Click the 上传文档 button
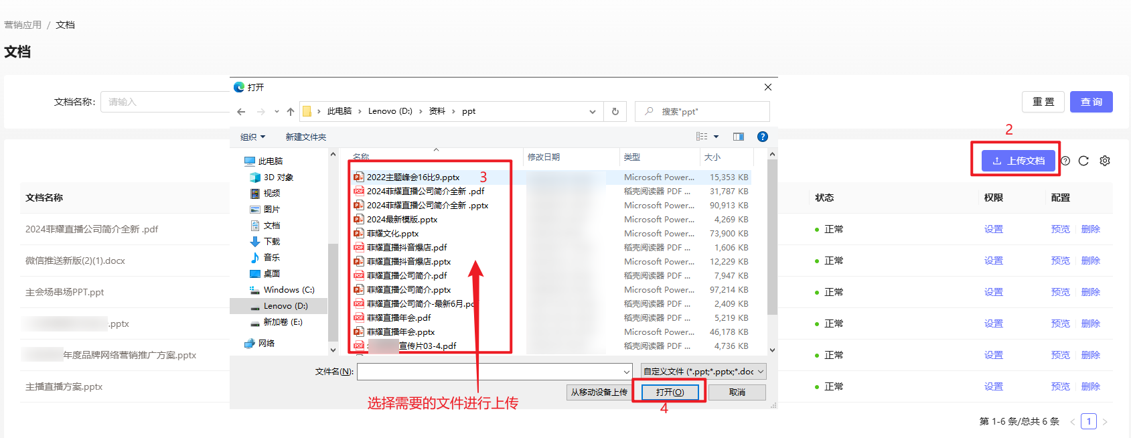The image size is (1131, 438). (x=1018, y=161)
